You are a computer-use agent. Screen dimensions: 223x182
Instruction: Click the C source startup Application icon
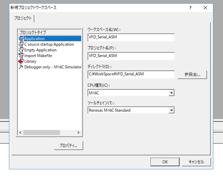(x=21, y=44)
